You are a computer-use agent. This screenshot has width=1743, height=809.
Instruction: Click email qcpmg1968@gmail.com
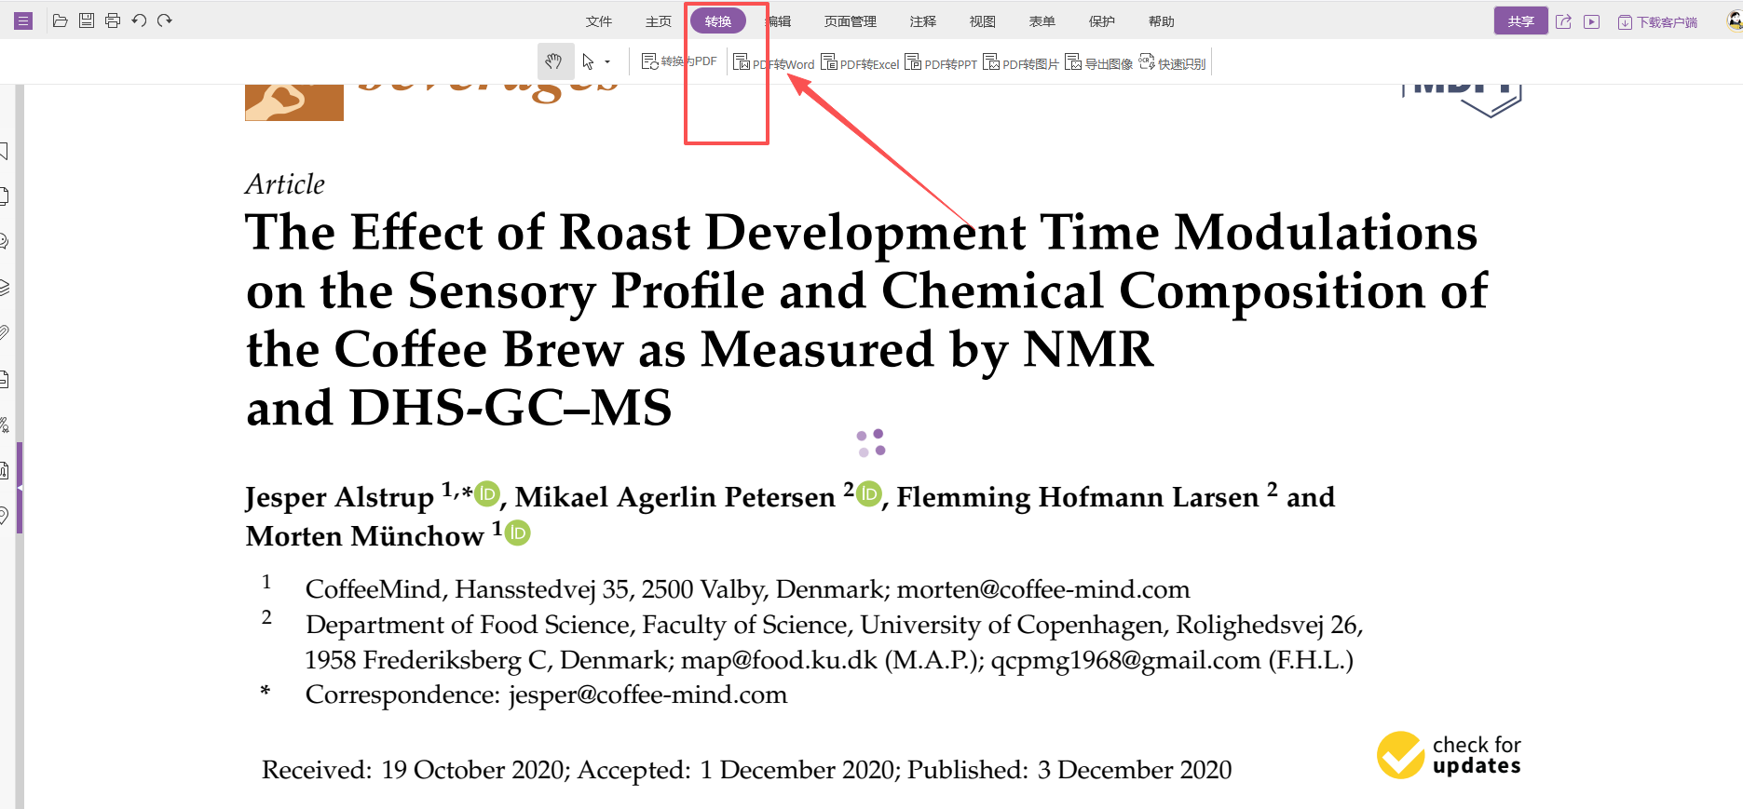point(1125,660)
